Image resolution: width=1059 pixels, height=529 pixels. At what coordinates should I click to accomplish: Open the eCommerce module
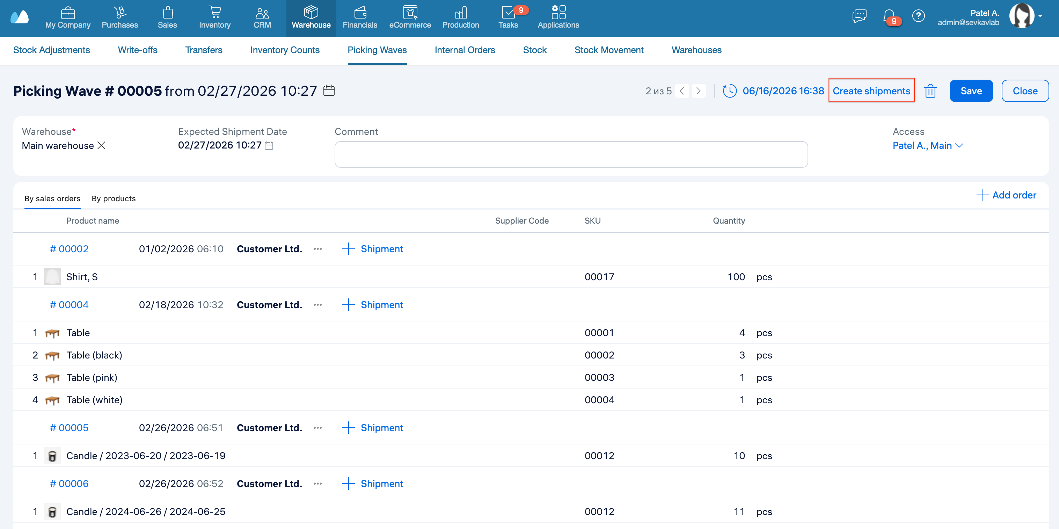pyautogui.click(x=410, y=18)
